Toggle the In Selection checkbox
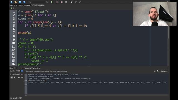Image resolution: width=178 pixels, height=100 pixels. [x=20, y=74]
